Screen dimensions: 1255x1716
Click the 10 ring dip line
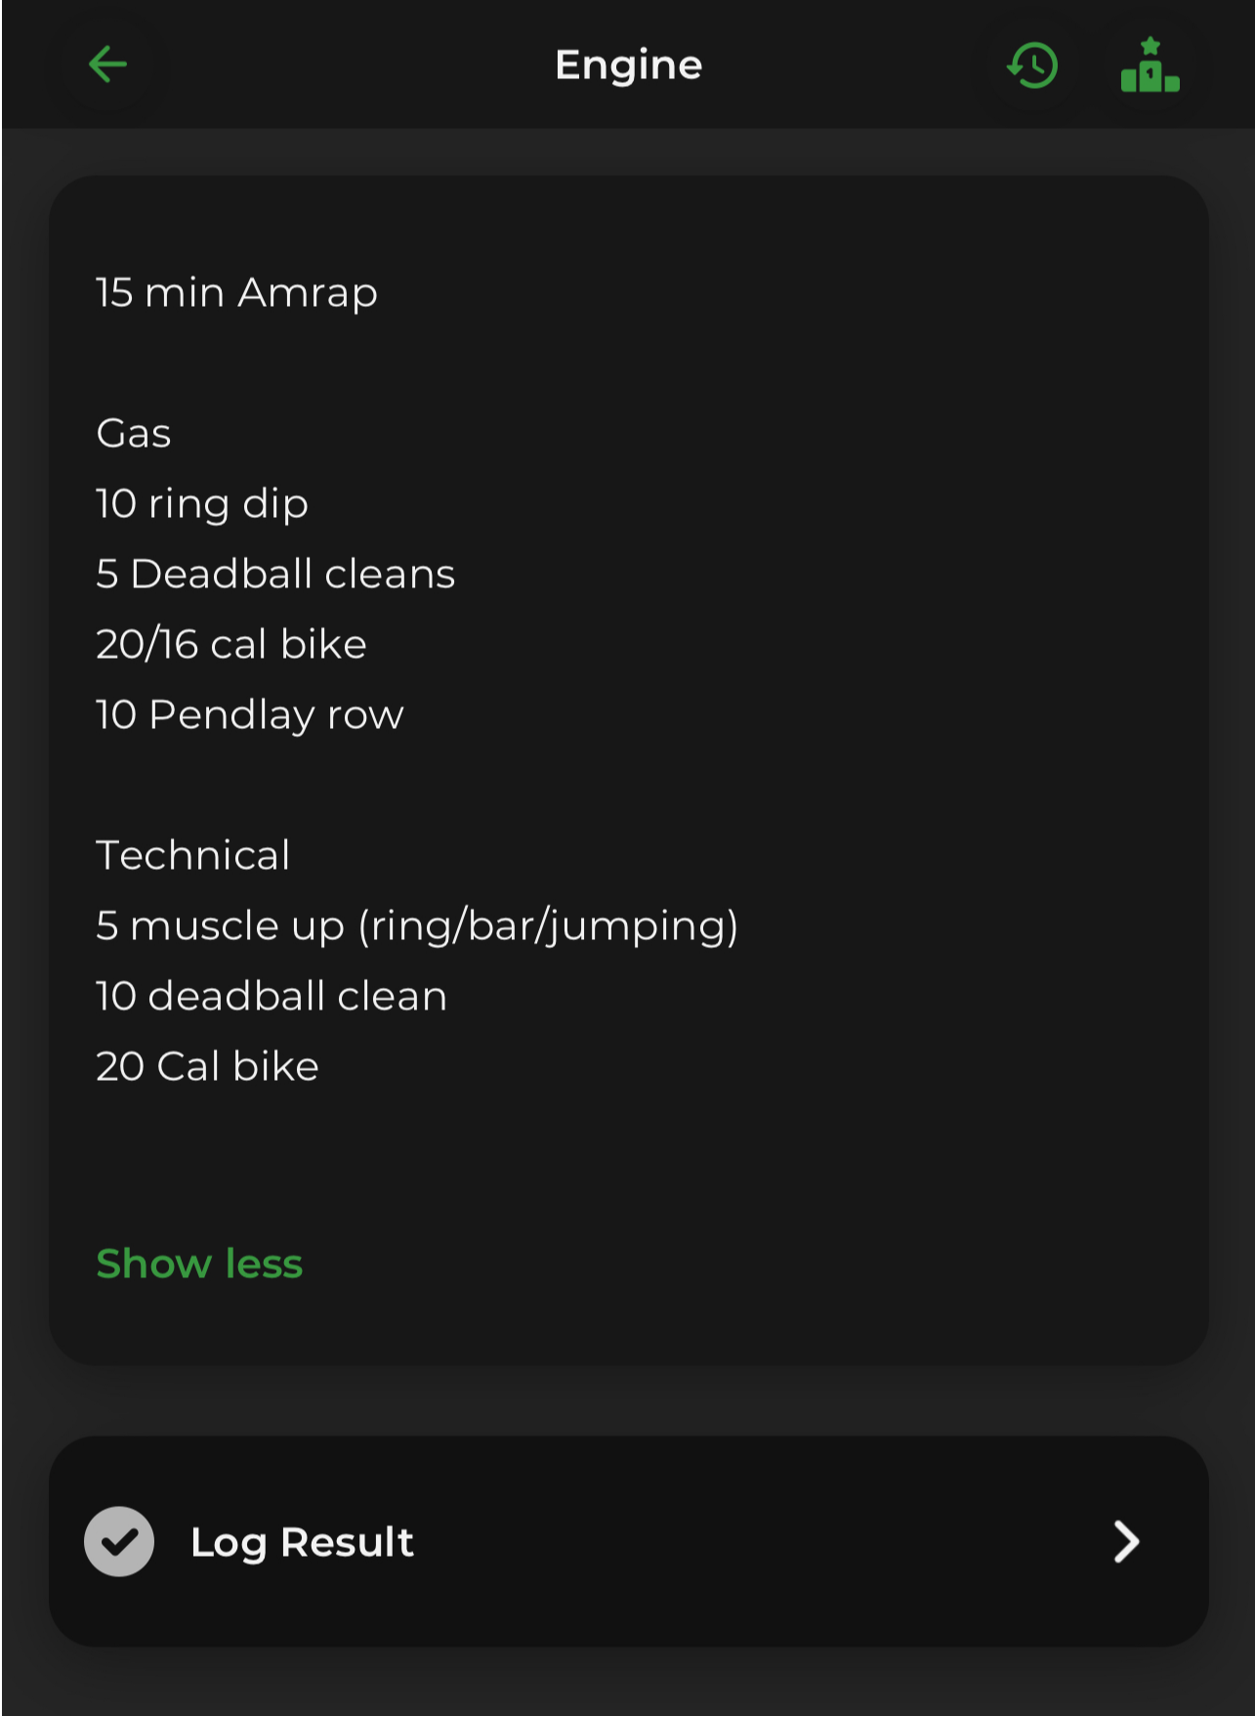pos(202,503)
